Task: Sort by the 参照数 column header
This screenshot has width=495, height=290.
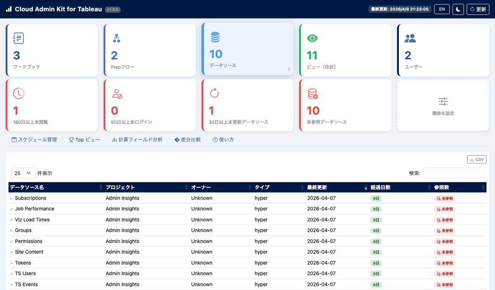Action: click(459, 187)
